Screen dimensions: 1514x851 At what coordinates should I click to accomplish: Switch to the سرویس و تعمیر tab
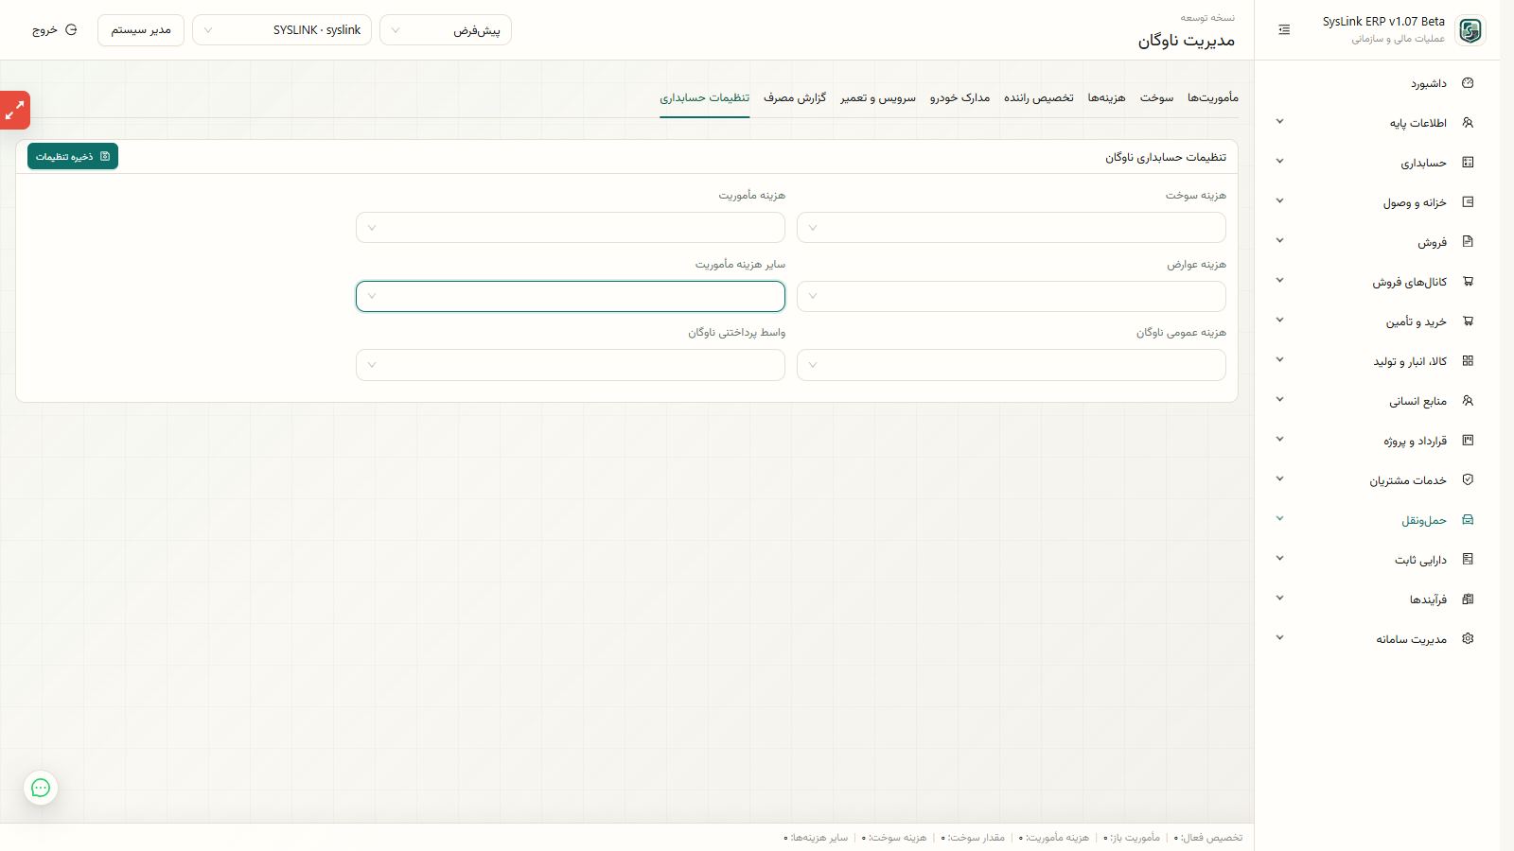pos(878,97)
